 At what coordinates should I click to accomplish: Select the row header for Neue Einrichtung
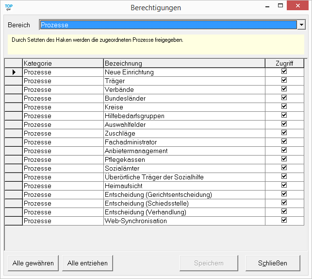(14, 72)
